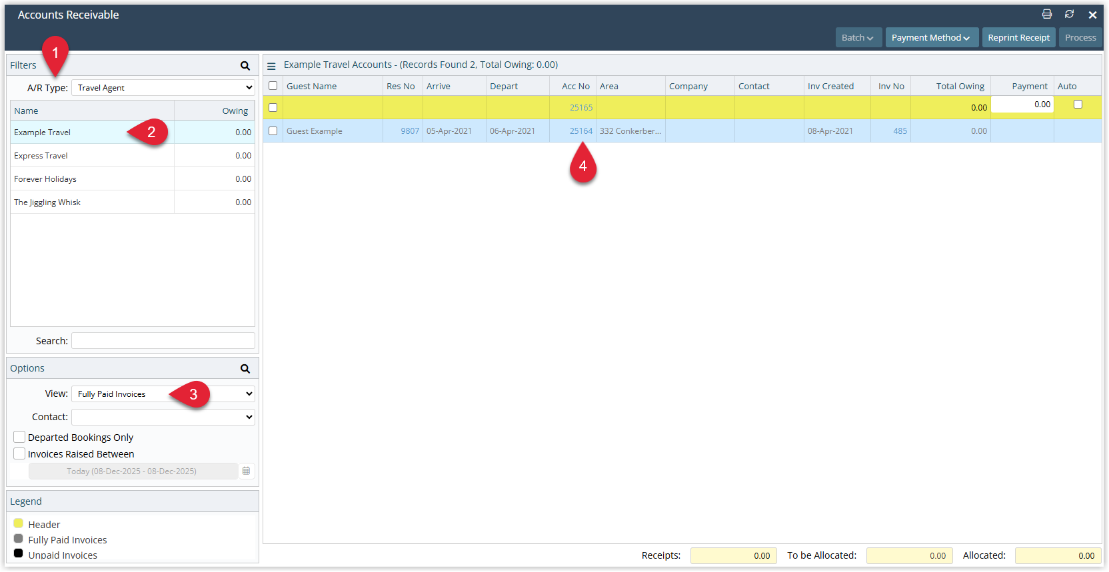Open invoice number 485 link
This screenshot has width=1109, height=572.
click(x=900, y=131)
